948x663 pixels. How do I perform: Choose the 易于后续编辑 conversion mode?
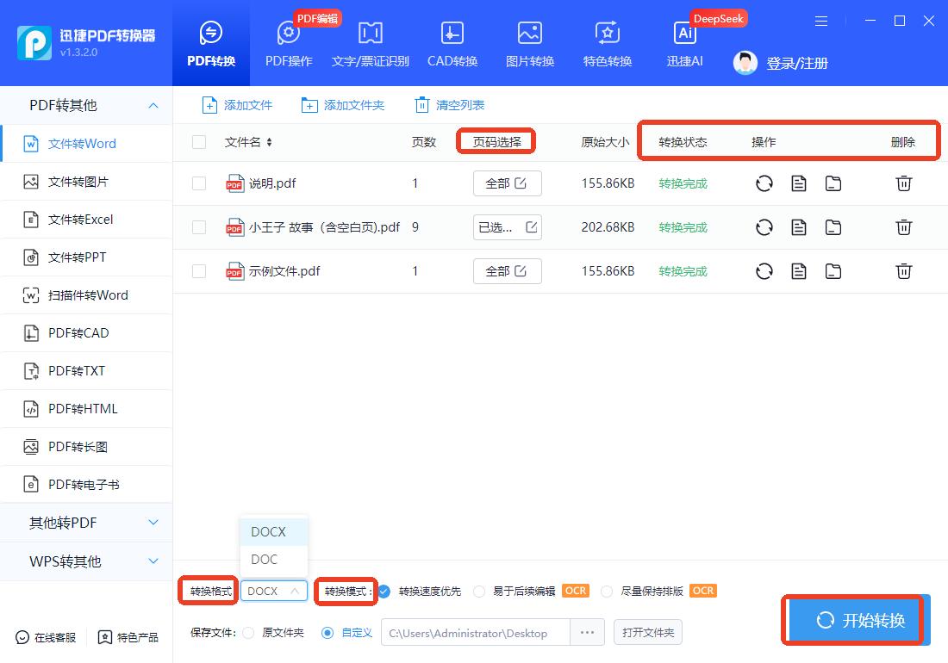pos(480,592)
